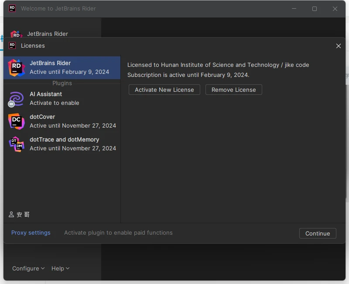
Task: Open Proxy settings link
Action: (x=31, y=233)
